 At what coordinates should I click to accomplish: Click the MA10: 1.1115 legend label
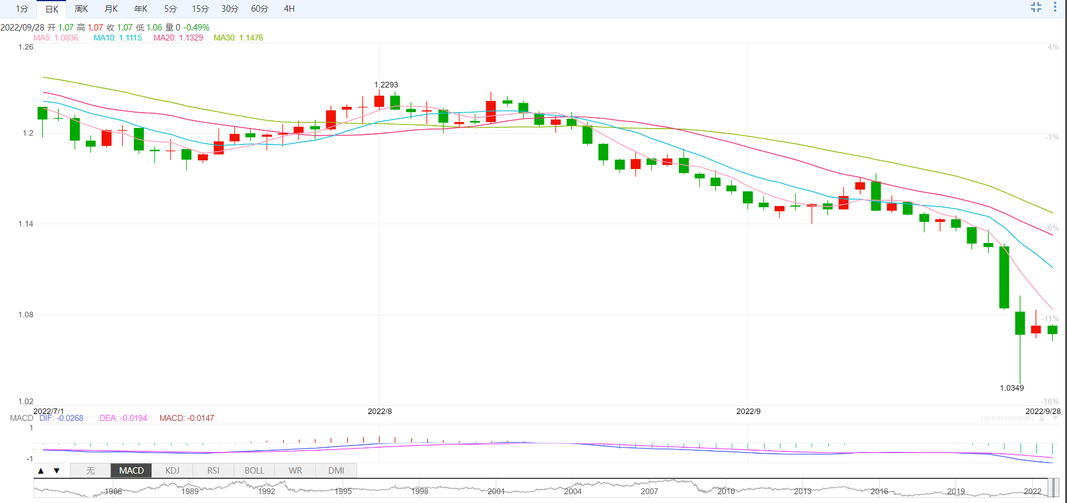point(117,38)
